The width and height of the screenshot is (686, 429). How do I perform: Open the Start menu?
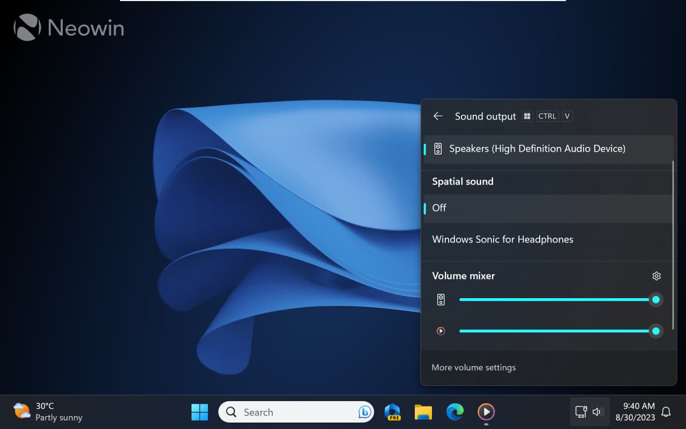click(x=199, y=412)
